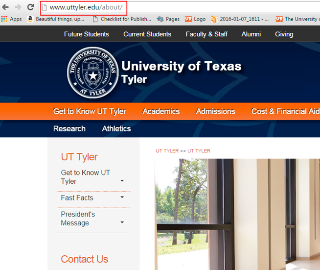Open the Current Students menu

coord(147,34)
